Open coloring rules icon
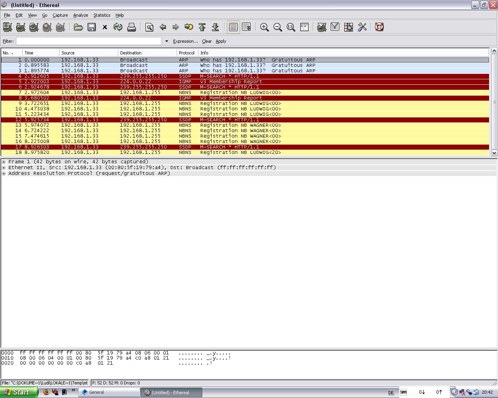498x398 pixels. tap(349, 27)
